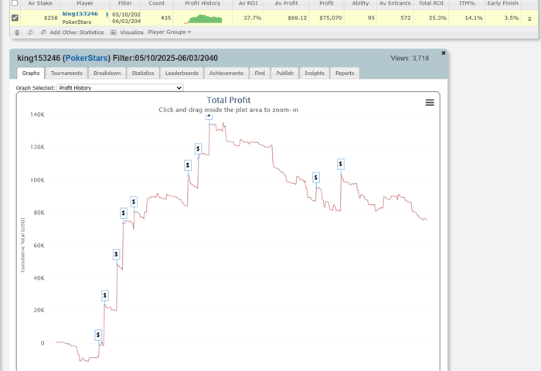Screen dimensions: 541x371
Task: Open the Reports tab
Action: tap(345, 73)
